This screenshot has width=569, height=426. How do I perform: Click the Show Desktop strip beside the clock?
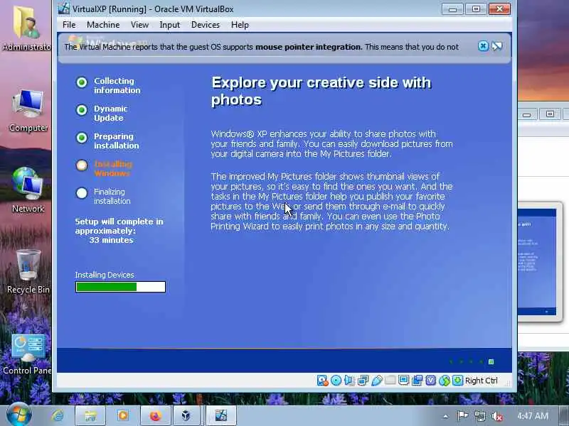(565, 416)
